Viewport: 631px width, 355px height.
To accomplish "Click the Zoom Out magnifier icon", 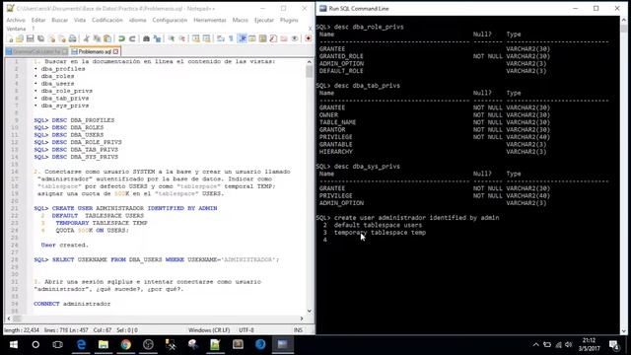I will click(x=181, y=38).
